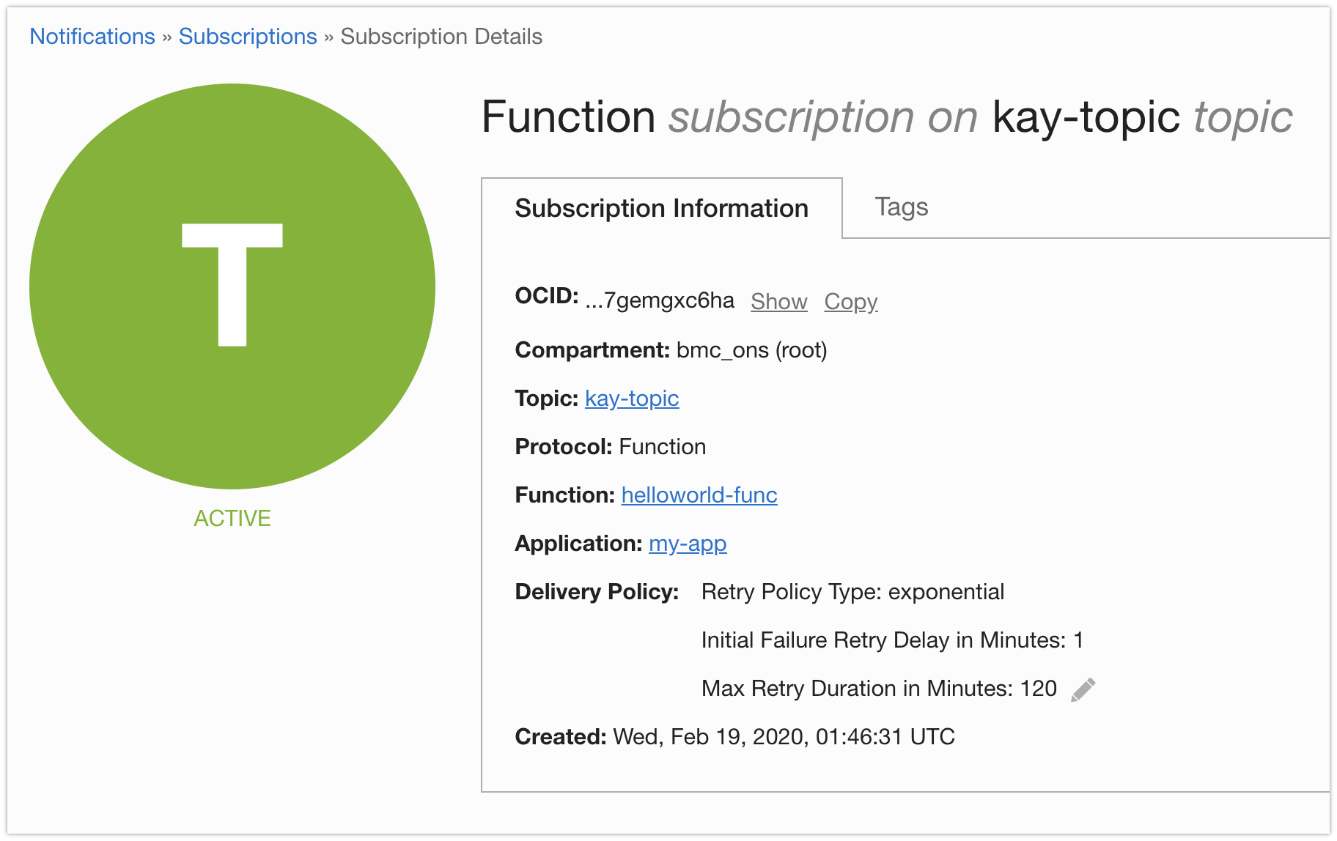
Task: Copy the subscription OCID
Action: pos(850,301)
